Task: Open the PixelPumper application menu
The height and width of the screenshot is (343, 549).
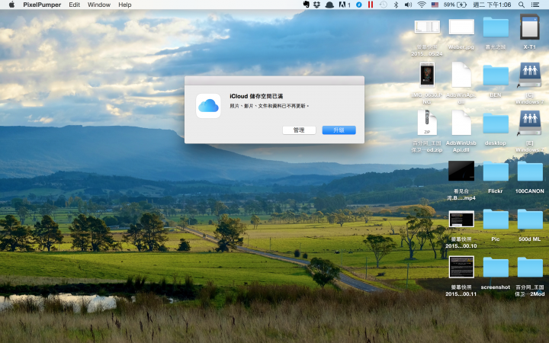Action: pos(42,5)
